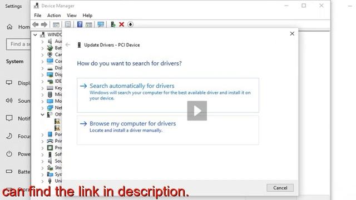356x200 pixels.
Task: Click the Forward arrow in Device Manager toolbar
Action: pyautogui.click(x=44, y=24)
